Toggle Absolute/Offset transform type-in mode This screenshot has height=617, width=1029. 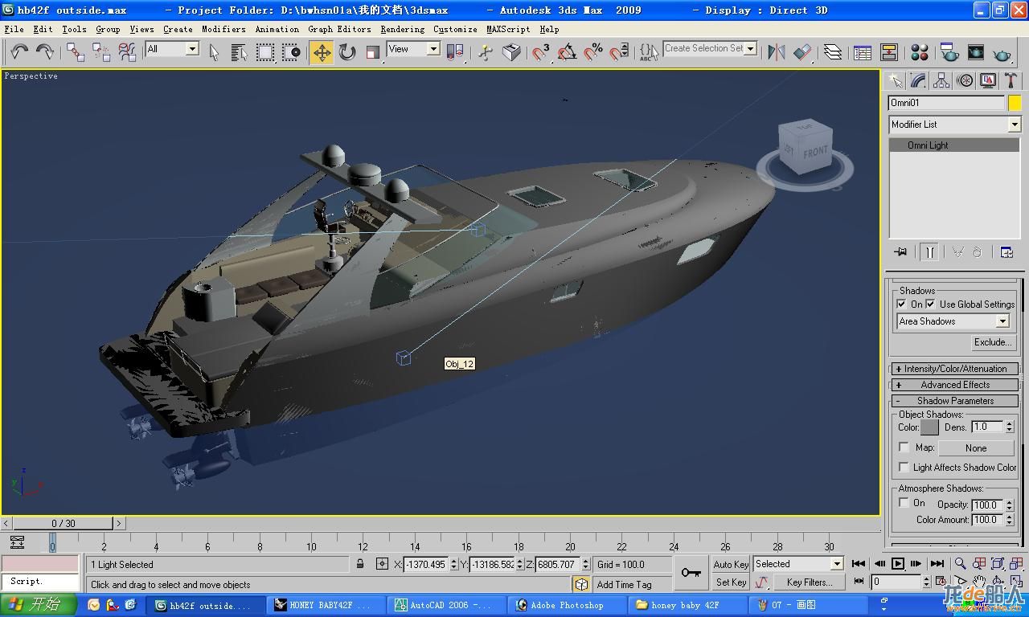click(x=382, y=564)
